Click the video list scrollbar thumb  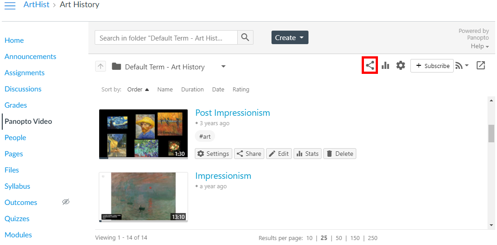(491, 133)
